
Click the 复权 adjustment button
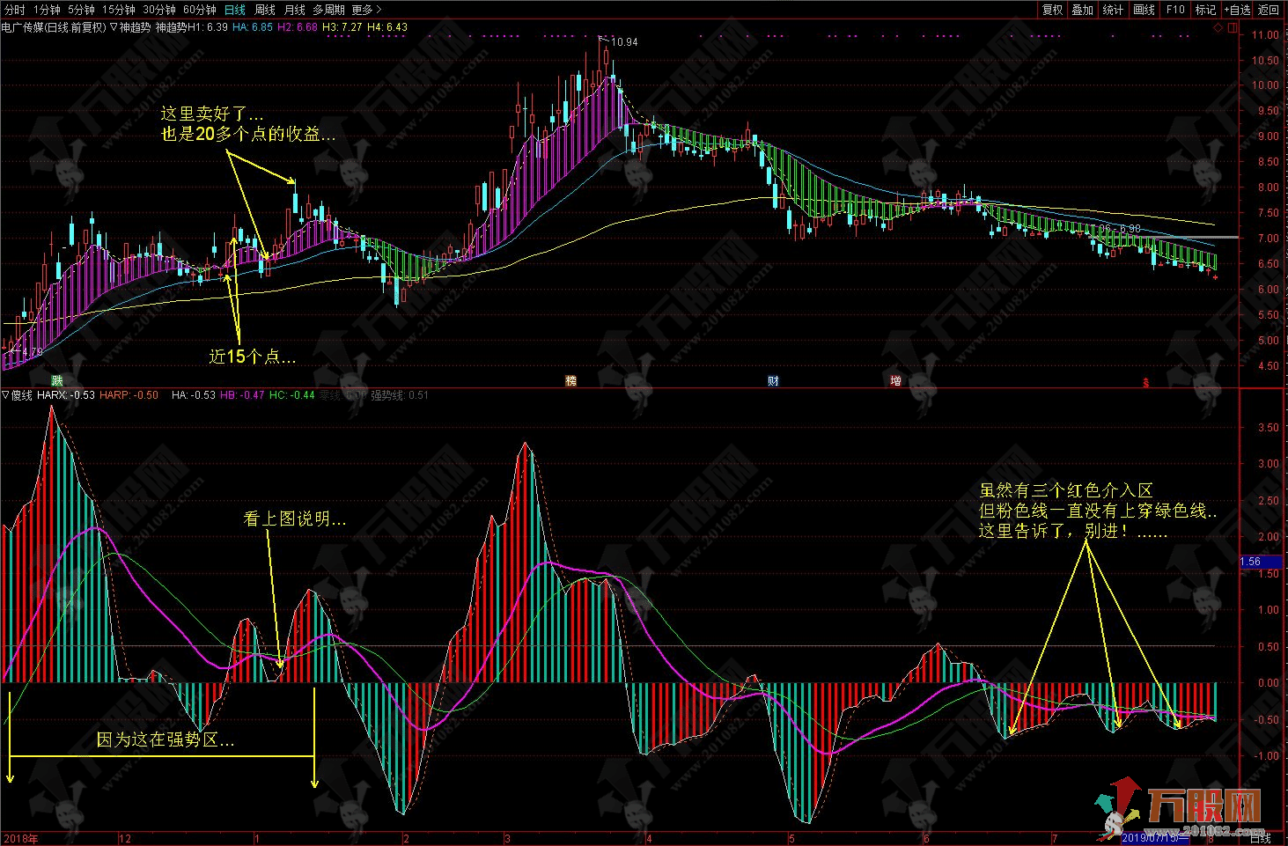point(1052,10)
